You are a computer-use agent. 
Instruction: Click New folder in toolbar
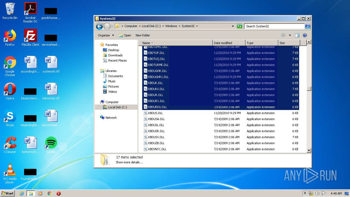point(143,35)
